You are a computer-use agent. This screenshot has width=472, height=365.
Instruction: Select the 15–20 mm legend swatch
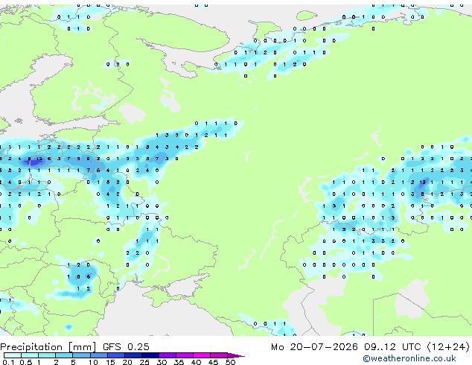[116, 355]
